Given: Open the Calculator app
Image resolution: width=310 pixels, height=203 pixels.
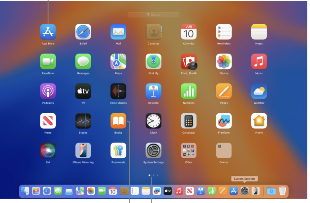Looking at the screenshot, I should click(189, 121).
